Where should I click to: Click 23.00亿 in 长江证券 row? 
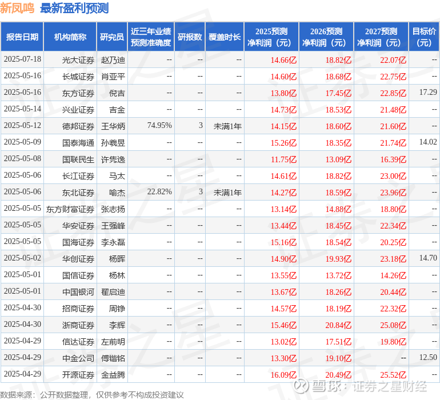393,176
